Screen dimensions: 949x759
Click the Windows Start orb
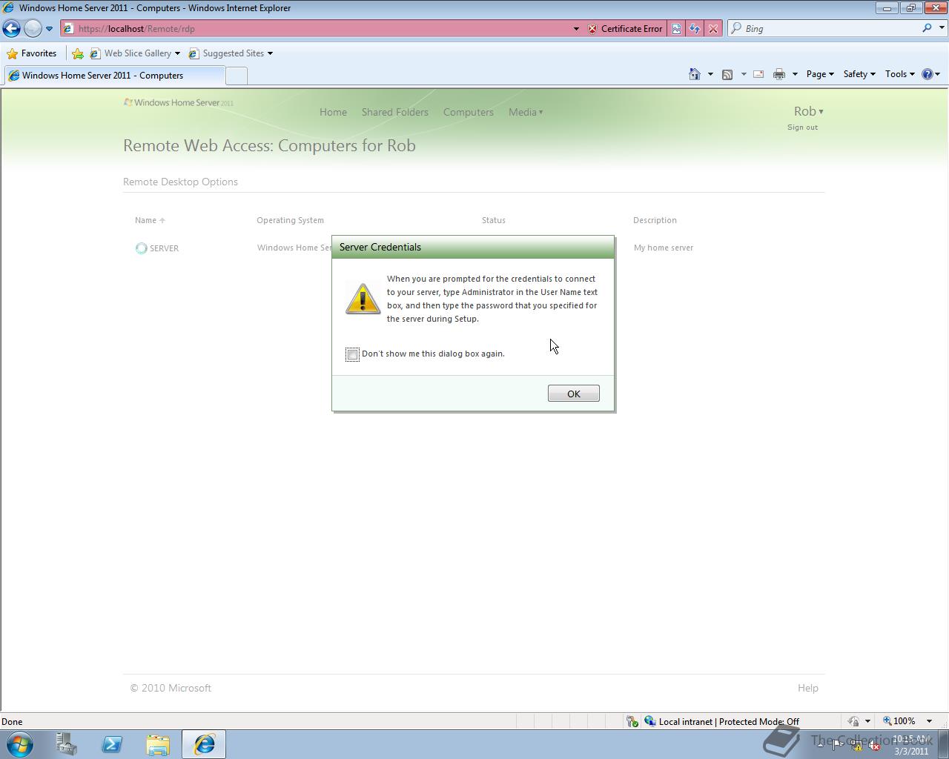pos(19,744)
